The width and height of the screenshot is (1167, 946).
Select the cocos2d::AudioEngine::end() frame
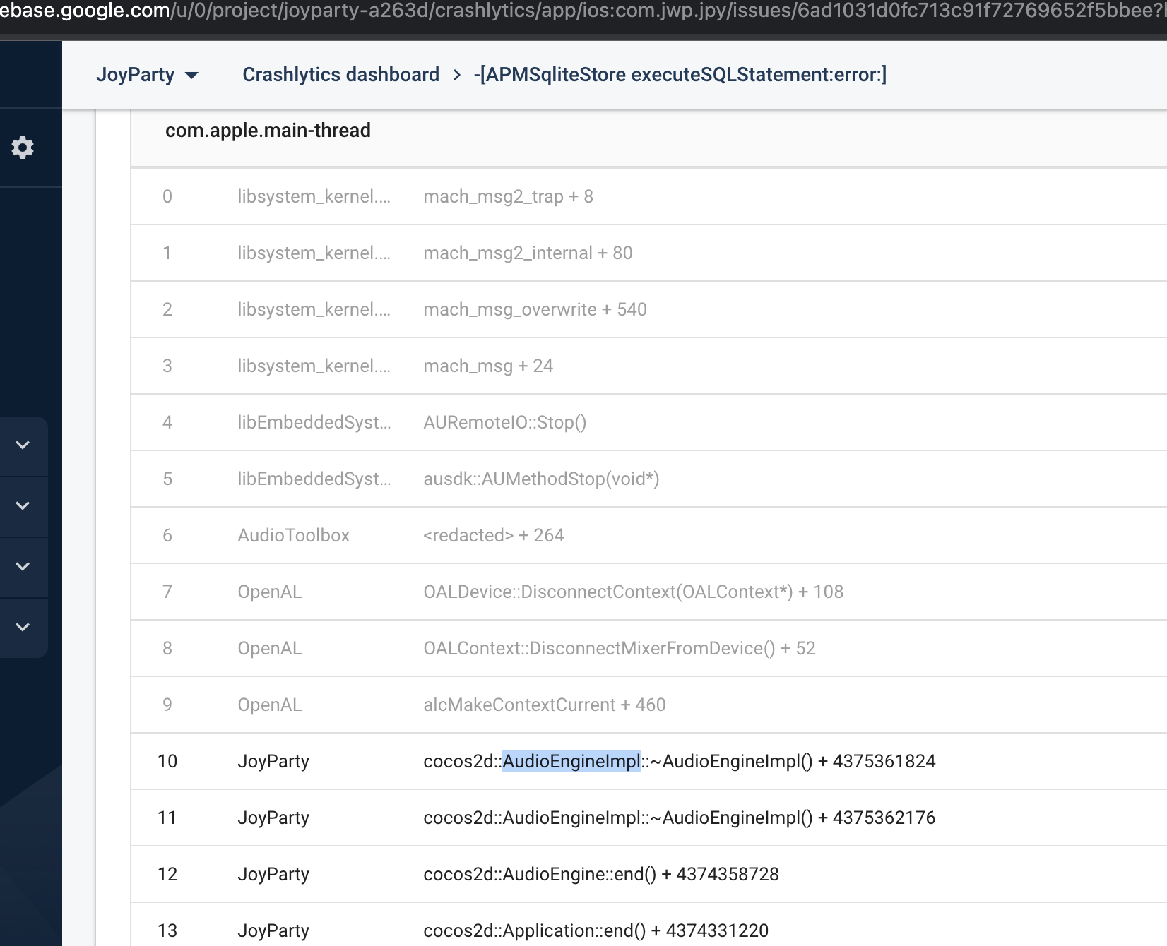(600, 874)
